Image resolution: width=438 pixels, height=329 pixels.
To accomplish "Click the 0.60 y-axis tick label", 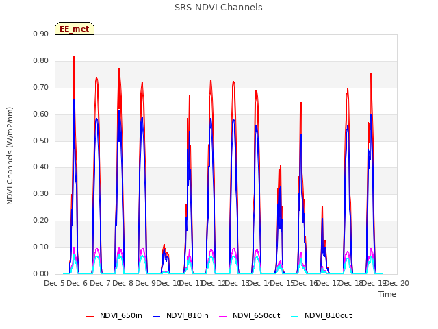I will [x=41, y=114].
